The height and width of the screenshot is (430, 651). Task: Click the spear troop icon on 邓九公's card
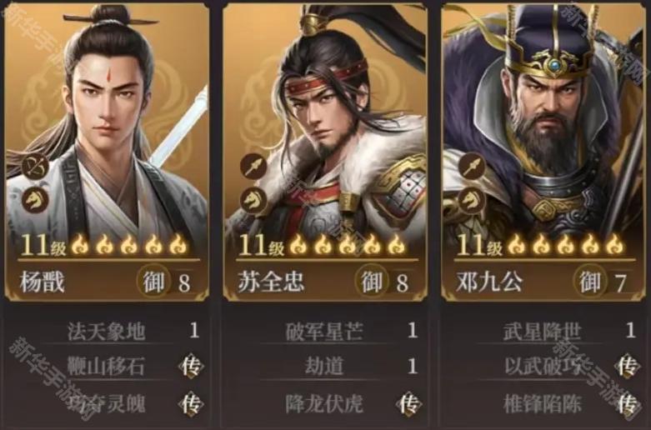click(x=472, y=167)
